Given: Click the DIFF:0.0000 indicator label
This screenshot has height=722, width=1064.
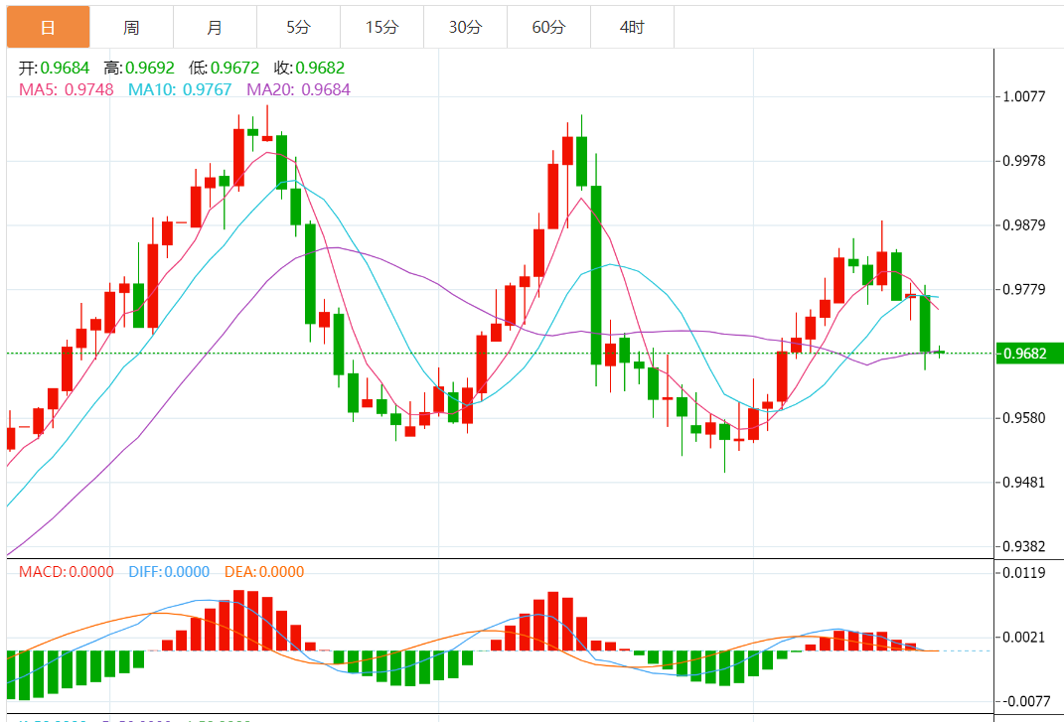Looking at the screenshot, I should click(169, 572).
